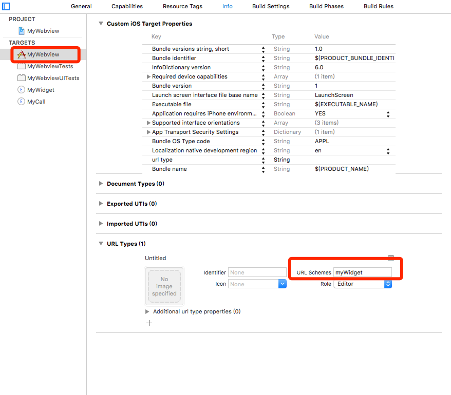The width and height of the screenshot is (451, 395).
Task: Click the sidebar toggle icon at top left
Action: 6,6
